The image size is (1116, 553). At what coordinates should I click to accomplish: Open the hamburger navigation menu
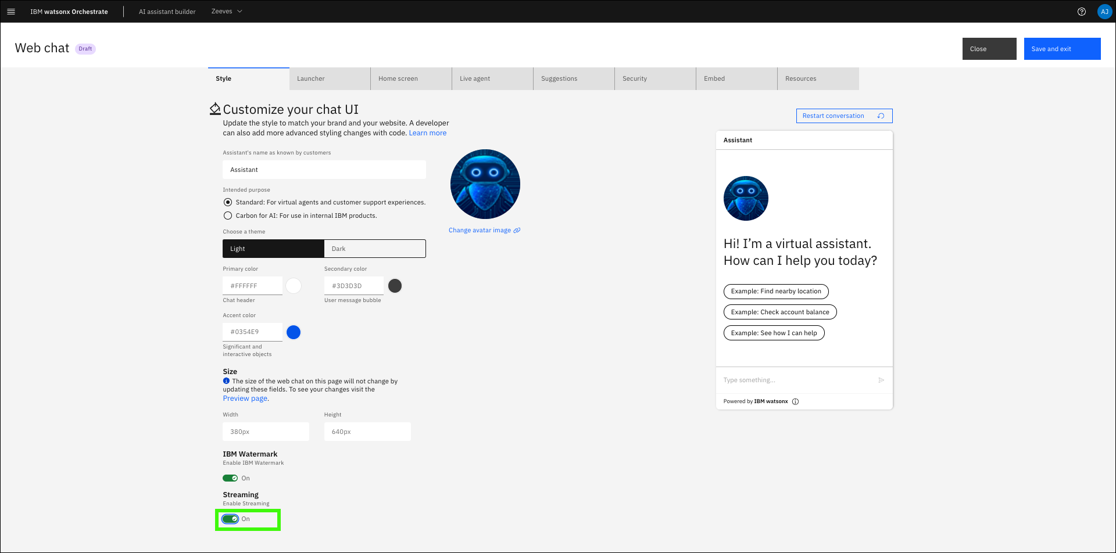pos(10,12)
